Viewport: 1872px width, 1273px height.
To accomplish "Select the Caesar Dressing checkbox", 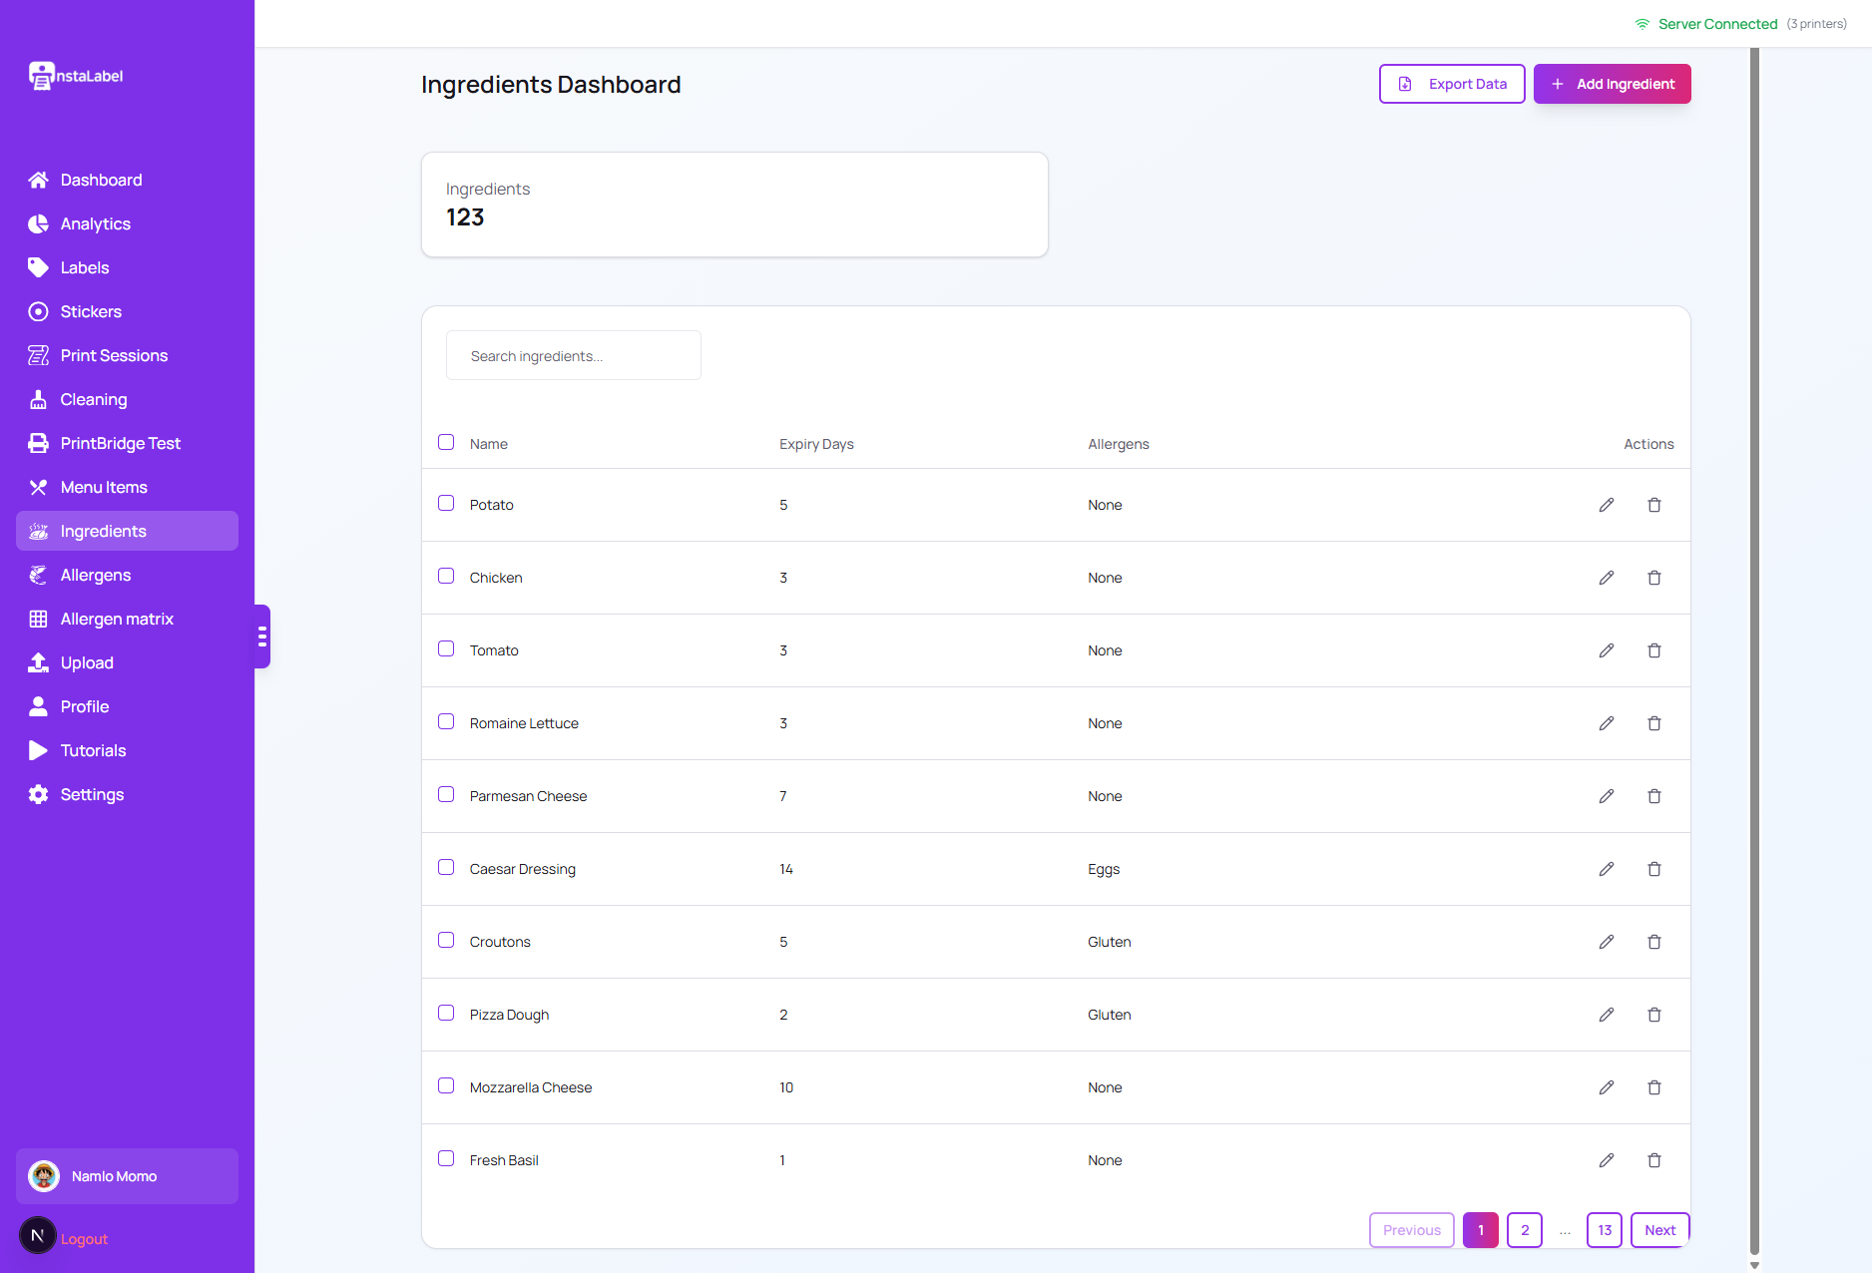I will pos(446,867).
